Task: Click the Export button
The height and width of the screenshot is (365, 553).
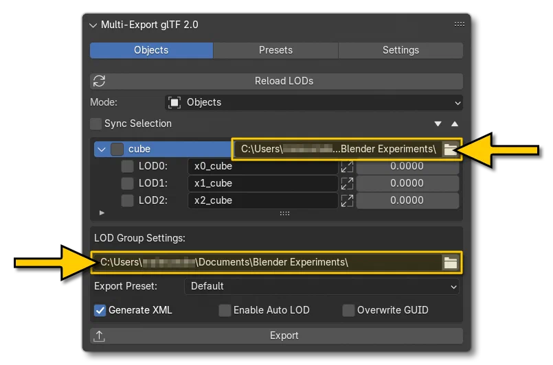Action: [x=276, y=335]
